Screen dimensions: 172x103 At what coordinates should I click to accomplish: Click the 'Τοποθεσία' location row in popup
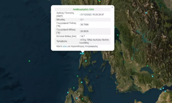(83, 41)
